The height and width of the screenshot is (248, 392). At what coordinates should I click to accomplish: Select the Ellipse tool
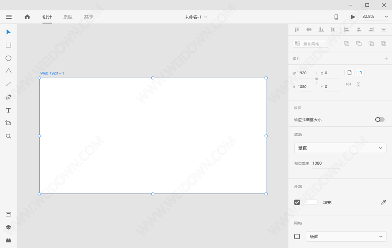pyautogui.click(x=9, y=58)
